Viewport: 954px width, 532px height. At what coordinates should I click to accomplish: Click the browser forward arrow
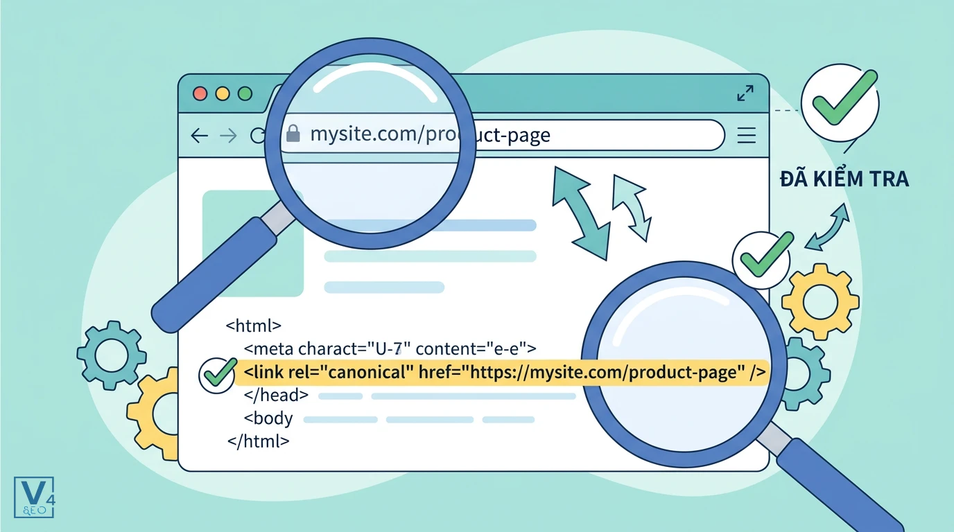[x=228, y=136]
